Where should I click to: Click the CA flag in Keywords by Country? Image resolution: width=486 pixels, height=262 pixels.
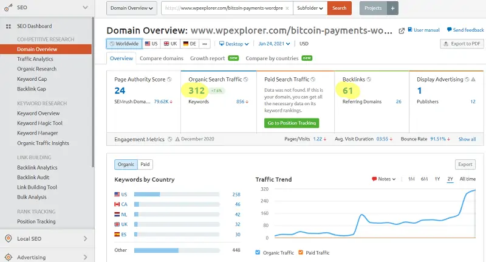[x=117, y=204]
